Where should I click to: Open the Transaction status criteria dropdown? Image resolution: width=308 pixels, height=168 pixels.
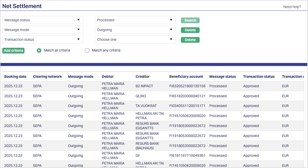pos(43,39)
